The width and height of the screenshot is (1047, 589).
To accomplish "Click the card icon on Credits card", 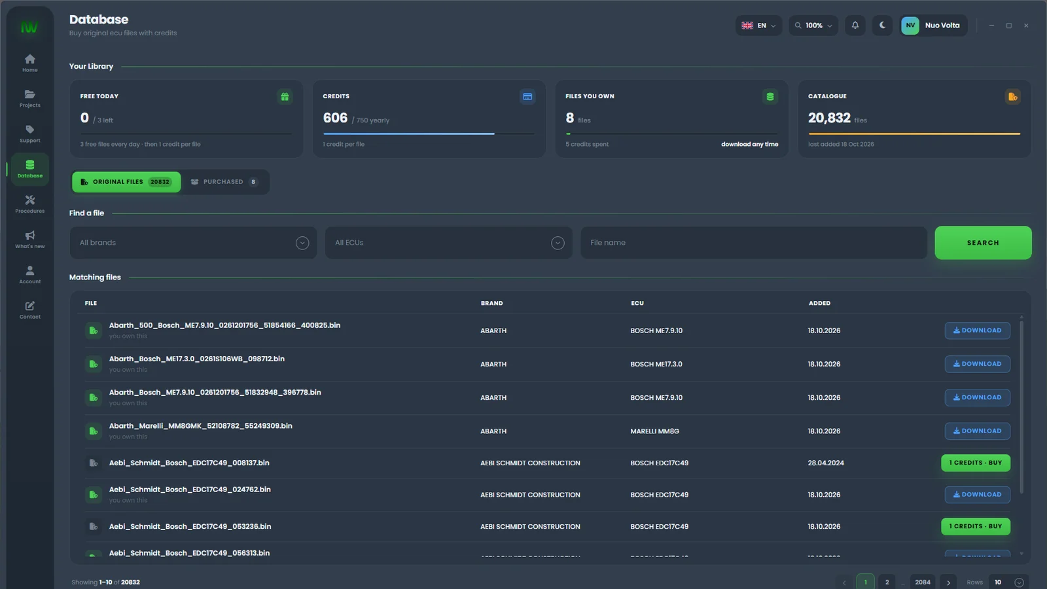I will 527,97.
